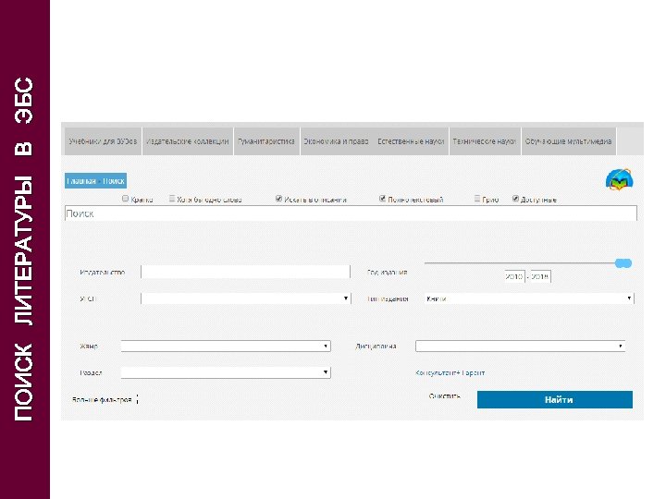Toggle the Грио checkbox
The width and height of the screenshot is (666, 499).
(477, 198)
